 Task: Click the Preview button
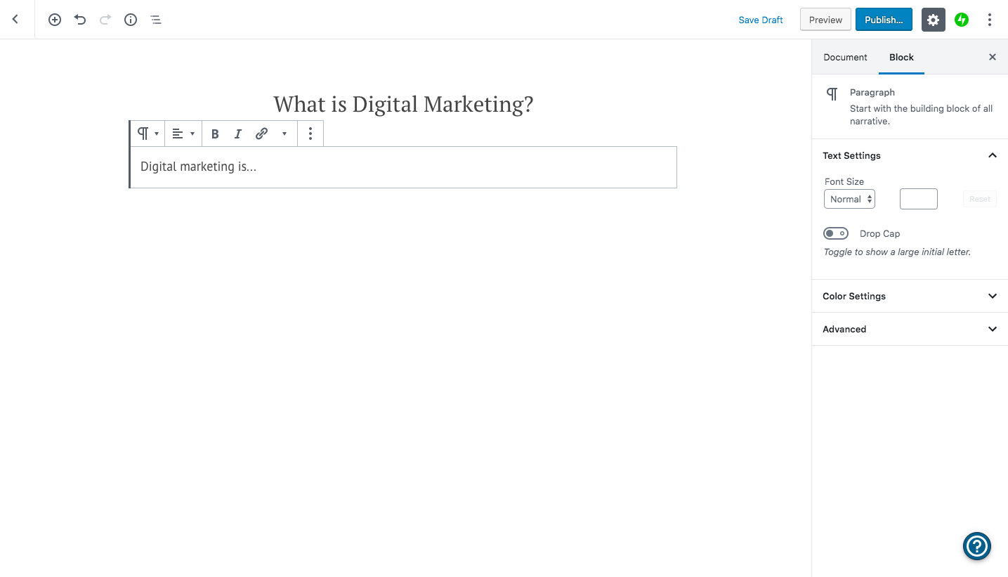point(825,20)
